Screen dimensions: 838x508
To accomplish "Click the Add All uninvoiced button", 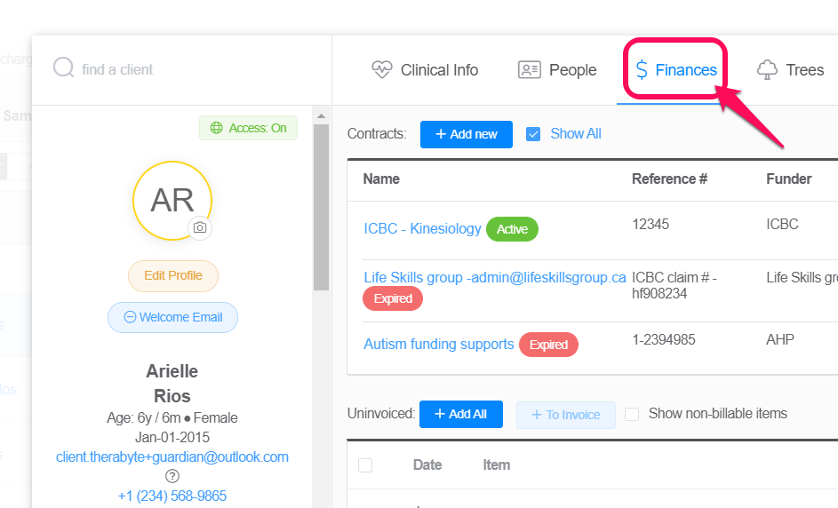I will click(460, 414).
